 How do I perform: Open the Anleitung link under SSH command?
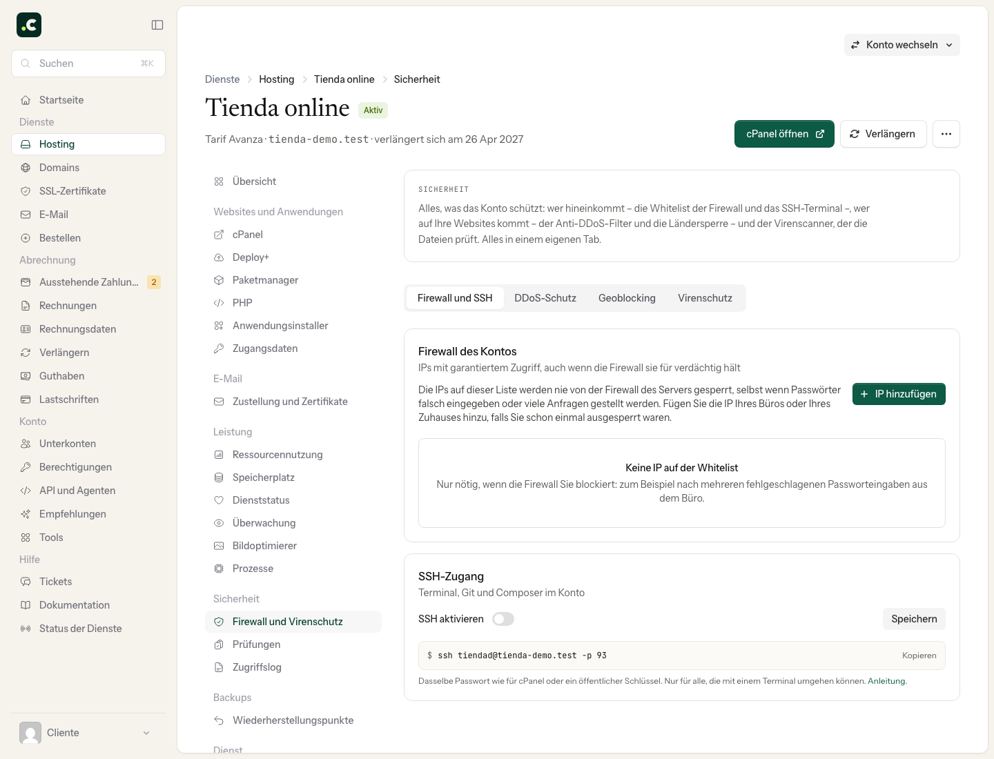pyautogui.click(x=886, y=681)
